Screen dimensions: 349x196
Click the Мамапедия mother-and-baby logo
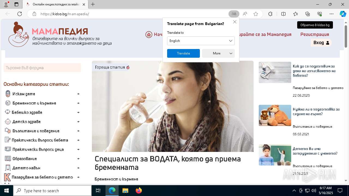(x=18, y=34)
